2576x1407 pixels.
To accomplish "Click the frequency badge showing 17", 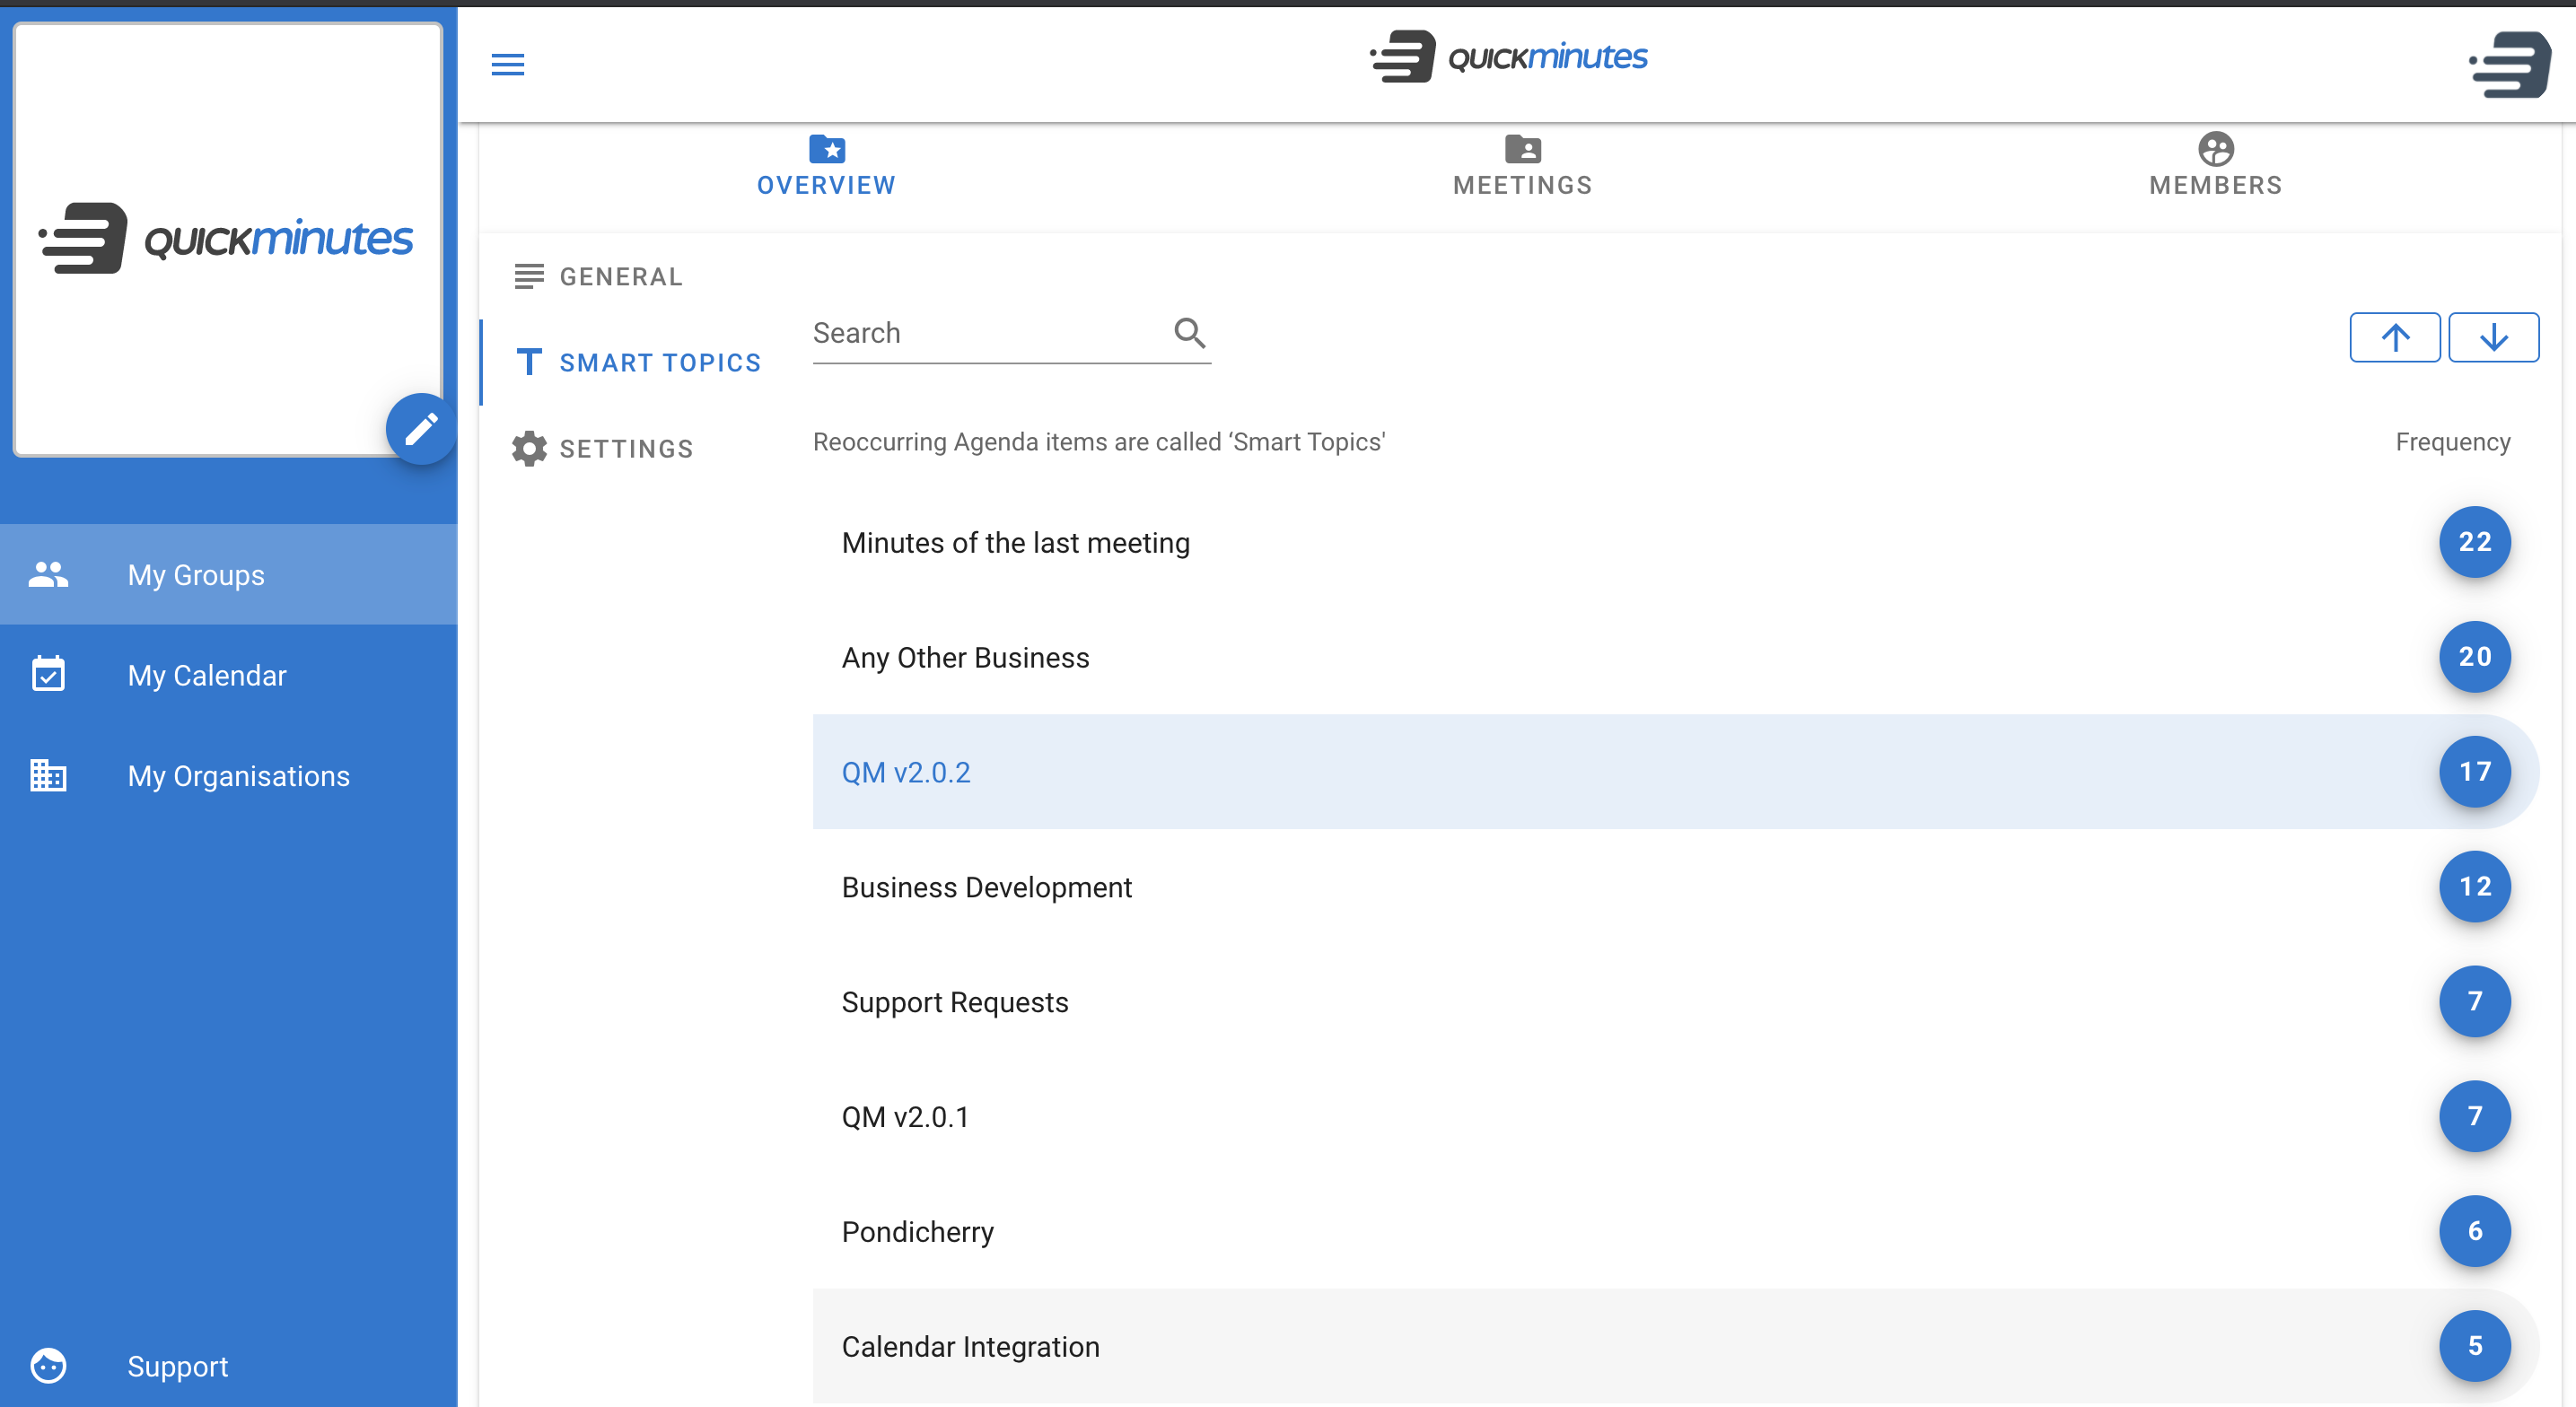I will coord(2475,772).
